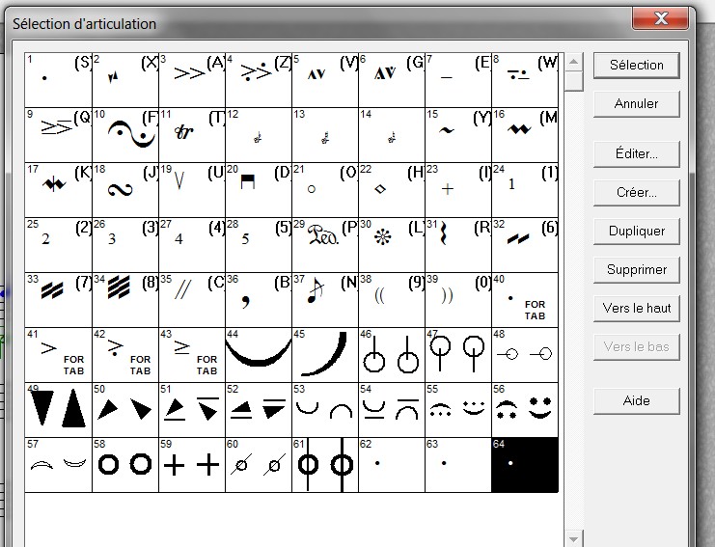Select the fermata articulation in slot 10
This screenshot has width=715, height=547.
[x=125, y=133]
